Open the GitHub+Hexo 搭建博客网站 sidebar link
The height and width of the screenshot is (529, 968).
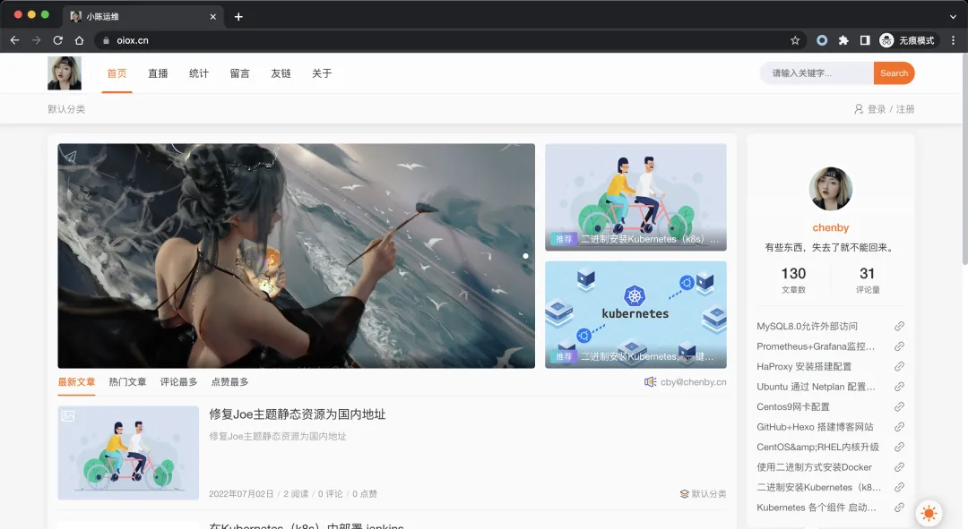815,427
